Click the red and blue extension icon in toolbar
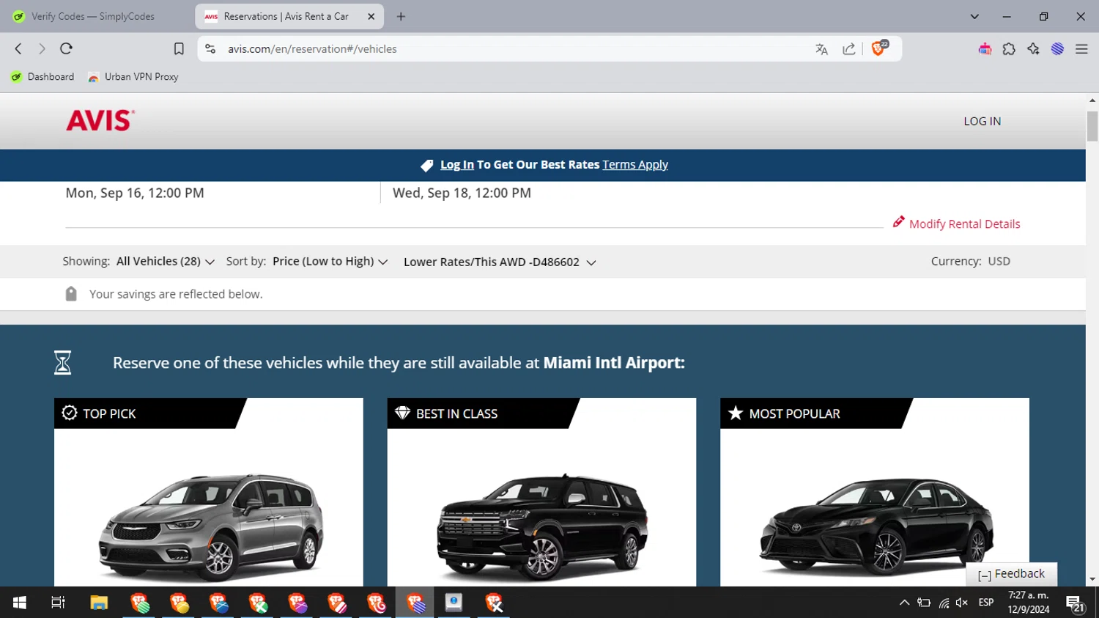 point(985,49)
